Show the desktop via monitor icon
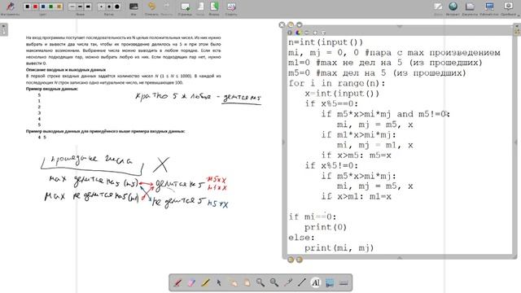 pos(489,7)
